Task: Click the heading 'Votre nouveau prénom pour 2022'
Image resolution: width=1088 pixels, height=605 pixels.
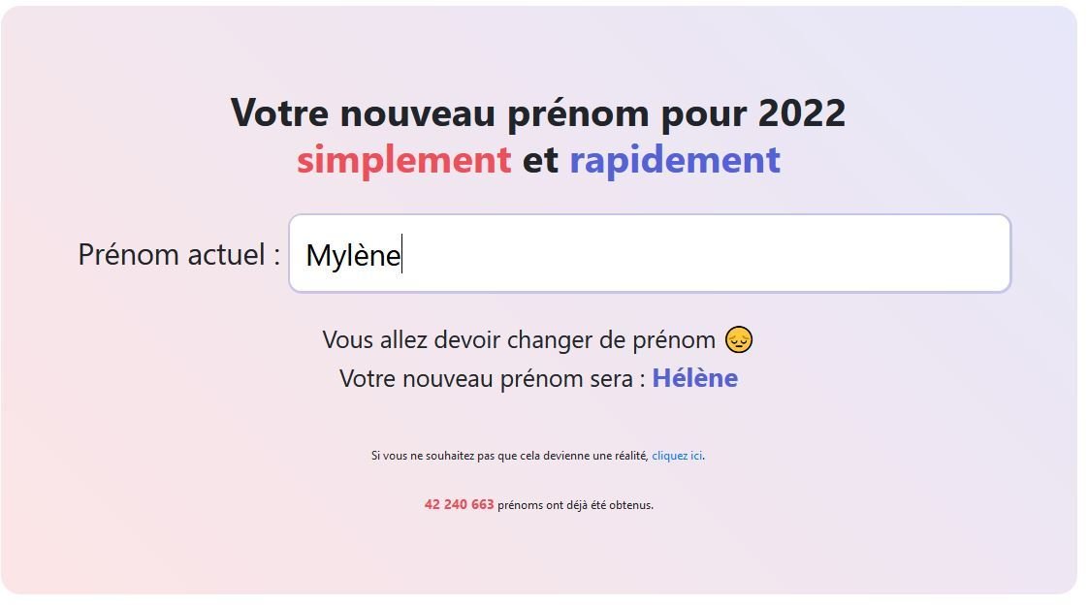Action: (538, 112)
